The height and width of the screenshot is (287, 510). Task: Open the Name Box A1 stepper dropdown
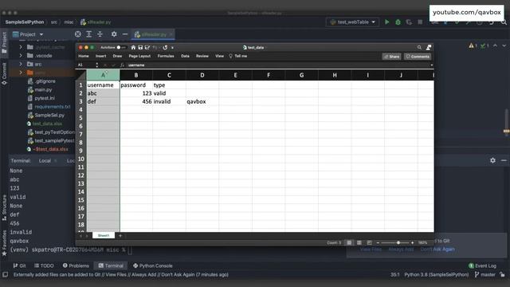tap(97, 65)
